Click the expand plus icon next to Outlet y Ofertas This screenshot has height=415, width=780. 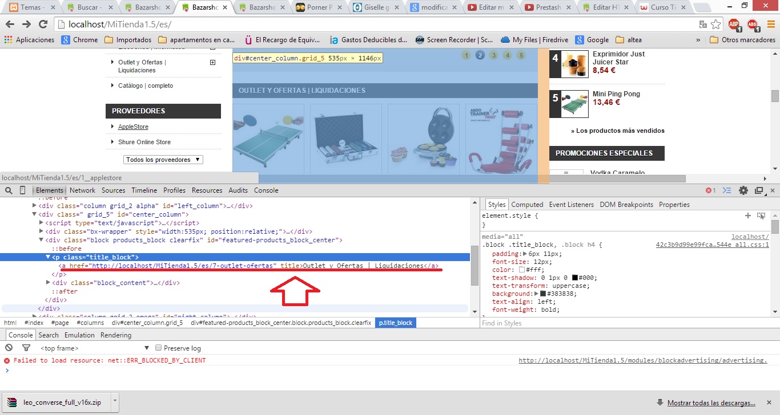(x=212, y=62)
